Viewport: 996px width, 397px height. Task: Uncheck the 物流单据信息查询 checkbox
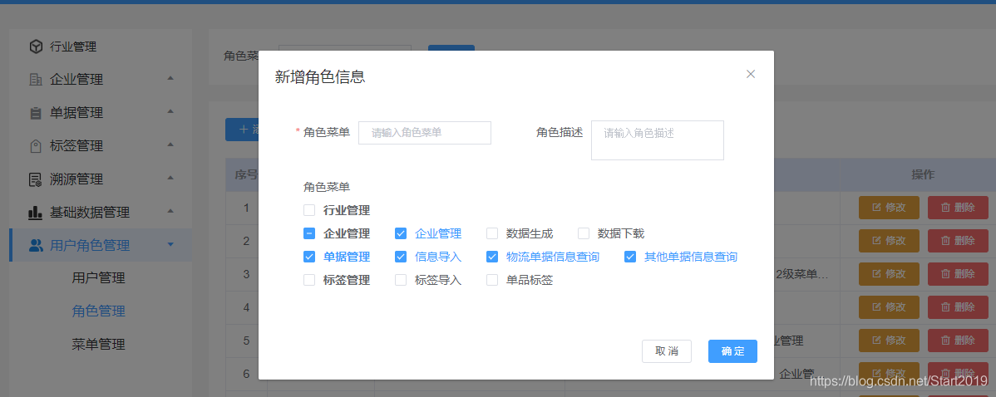point(492,257)
